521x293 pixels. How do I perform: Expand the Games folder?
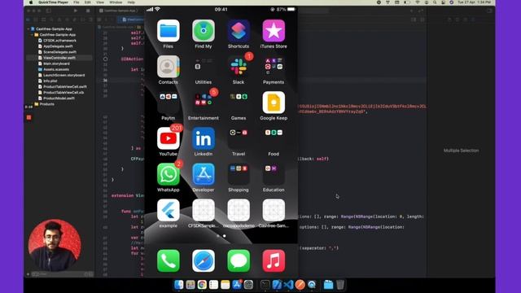pos(239,103)
